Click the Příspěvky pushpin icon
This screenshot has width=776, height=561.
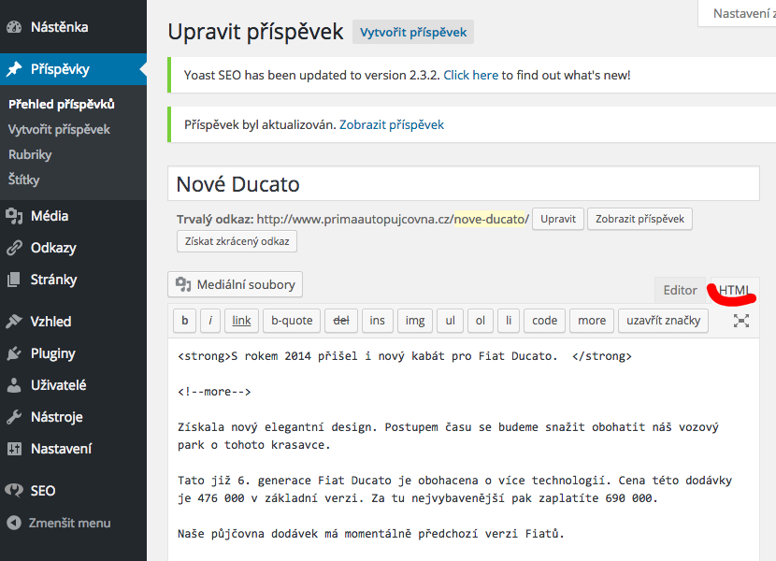[14, 69]
